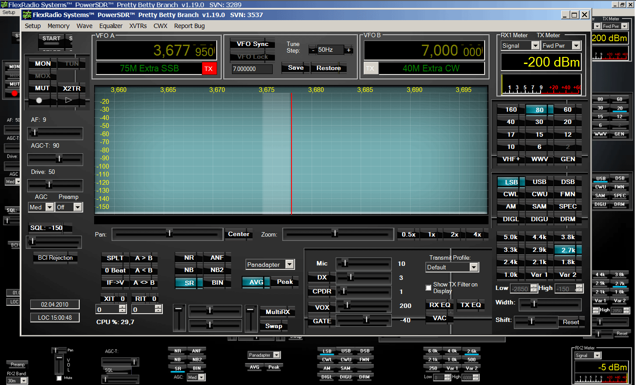Expand the Panadapter display type dropdown

(x=289, y=264)
